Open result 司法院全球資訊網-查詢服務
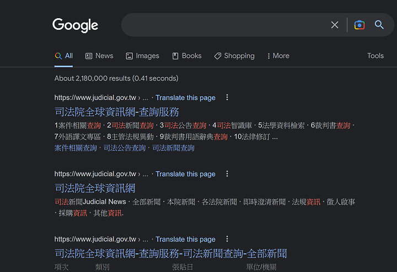 click(x=117, y=112)
